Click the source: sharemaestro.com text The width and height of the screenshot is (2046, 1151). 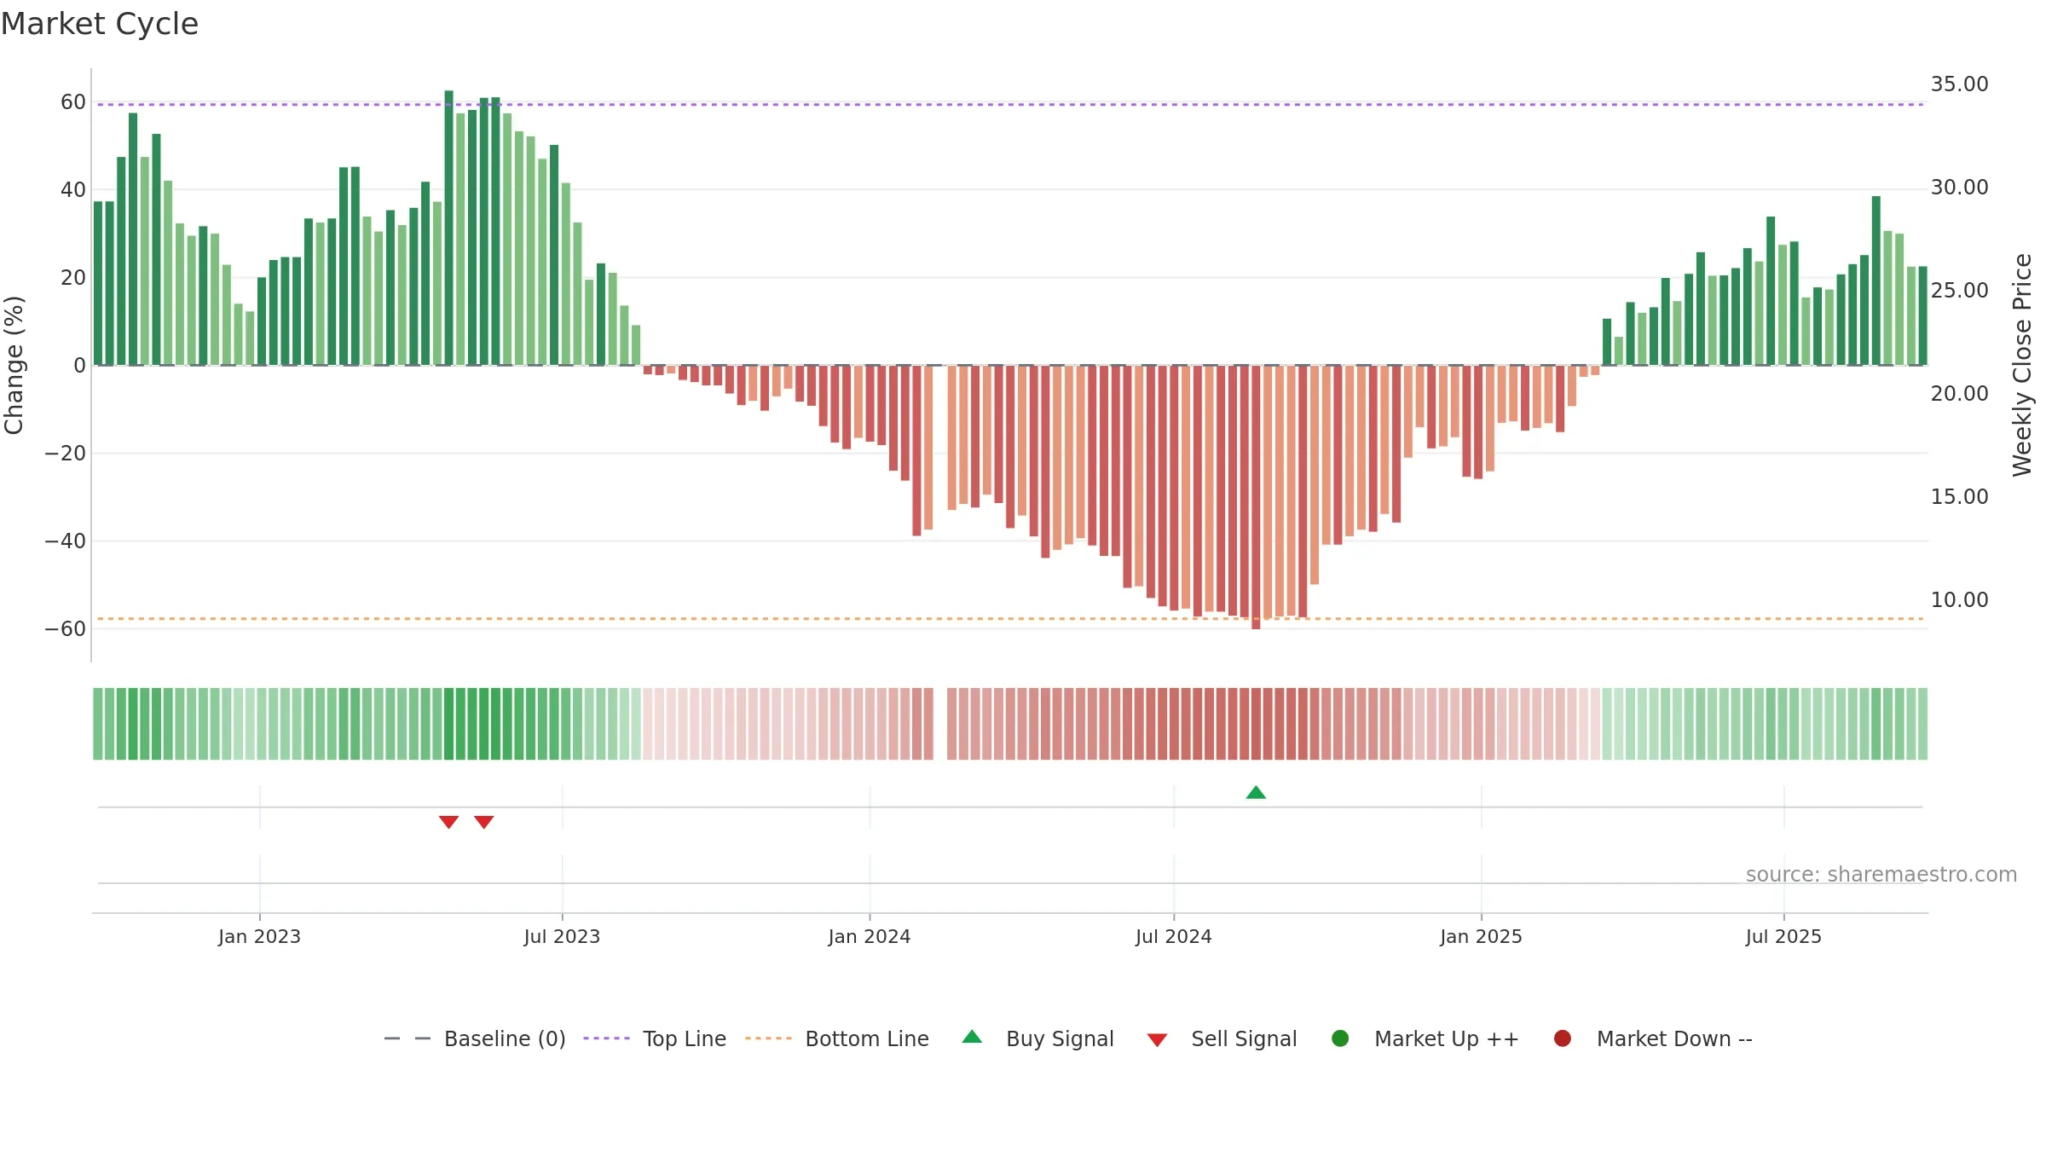1881,875
